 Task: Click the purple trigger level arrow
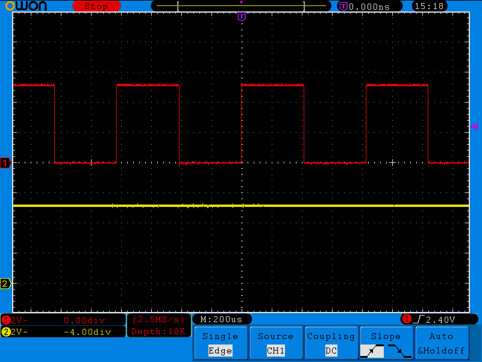(x=474, y=126)
